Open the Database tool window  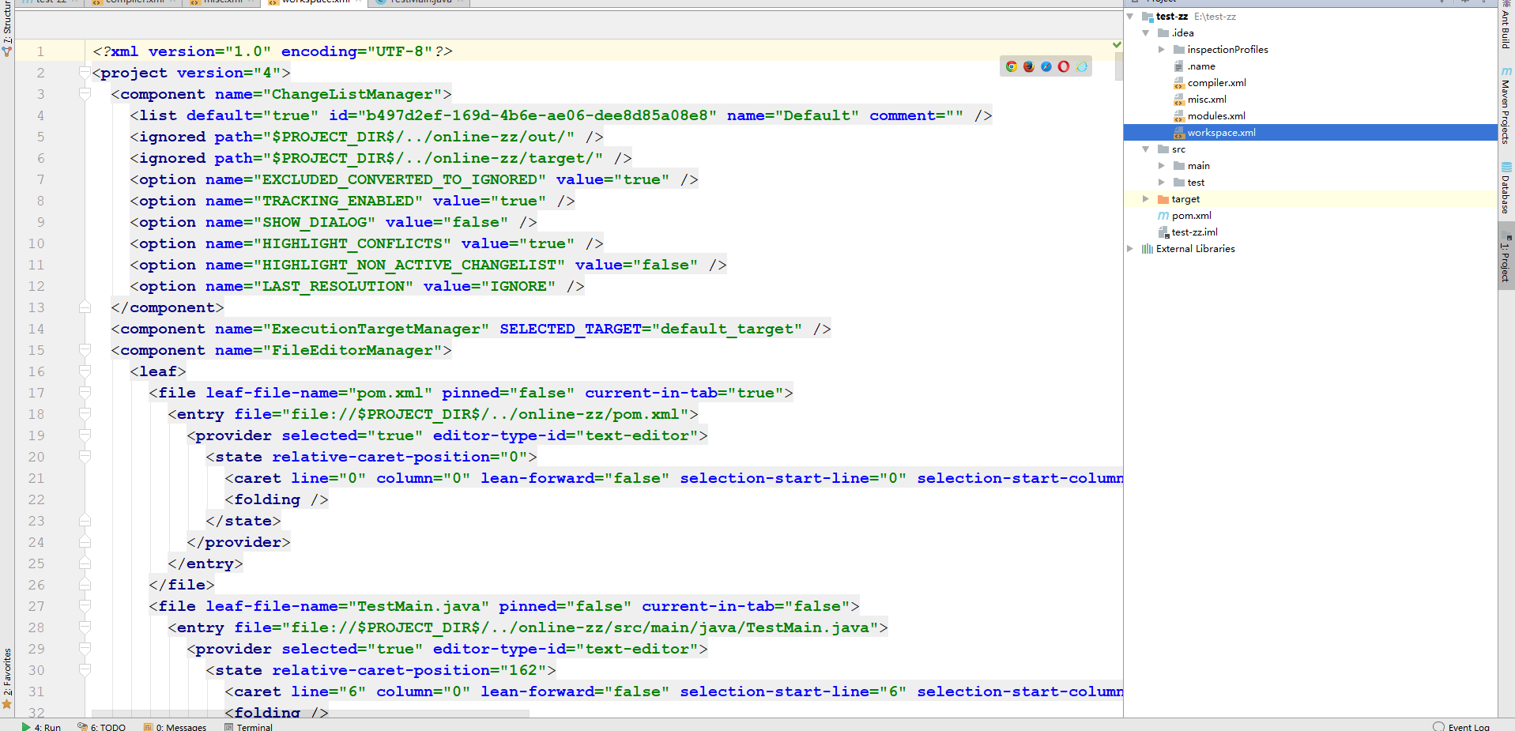tap(1506, 188)
